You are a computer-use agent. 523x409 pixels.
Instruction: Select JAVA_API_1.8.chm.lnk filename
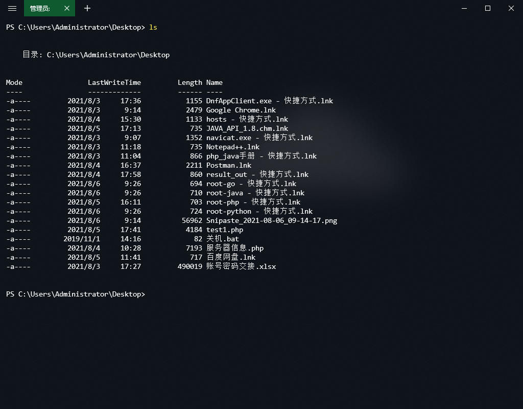point(247,128)
